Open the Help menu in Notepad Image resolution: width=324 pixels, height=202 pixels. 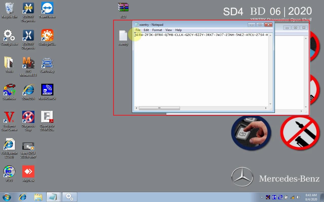tap(178, 30)
